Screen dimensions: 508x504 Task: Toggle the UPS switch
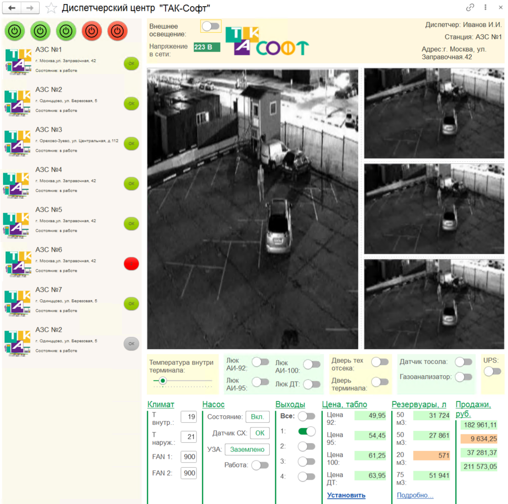493,371
